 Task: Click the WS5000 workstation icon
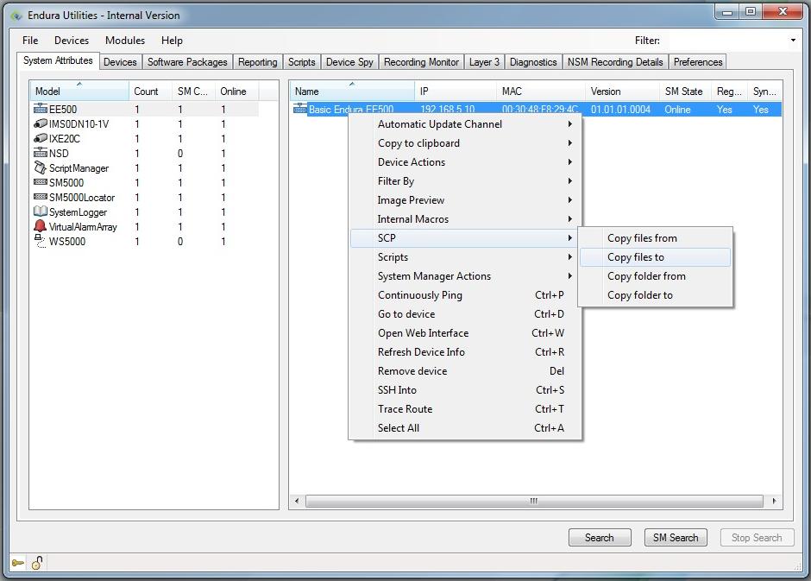click(x=41, y=241)
